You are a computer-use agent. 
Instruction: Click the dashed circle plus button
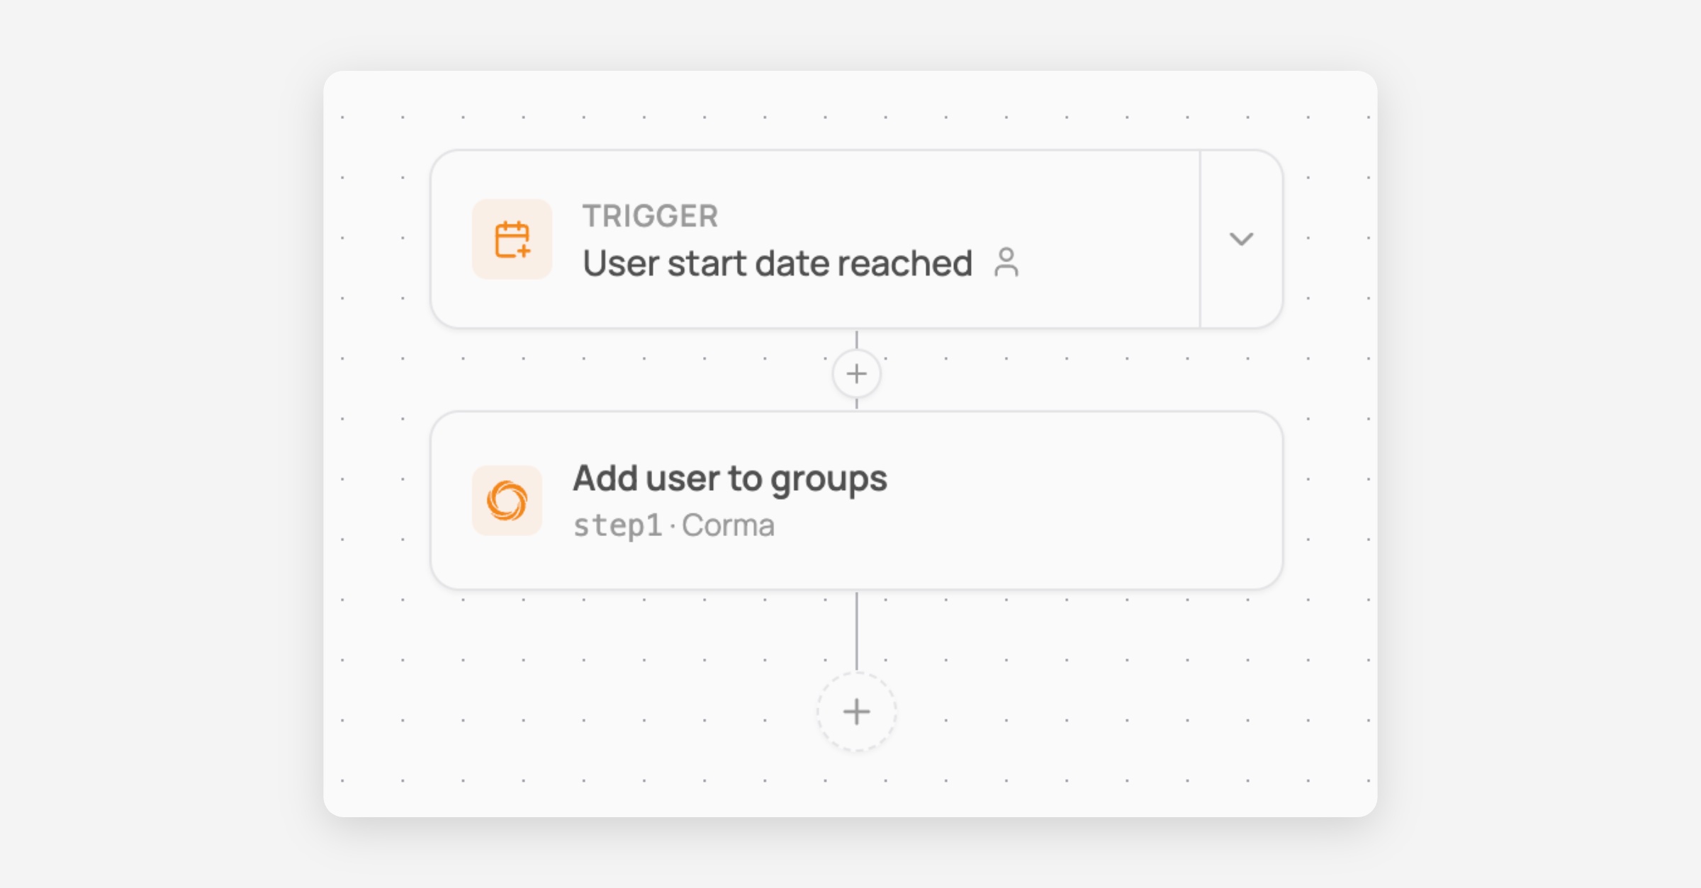(x=856, y=712)
